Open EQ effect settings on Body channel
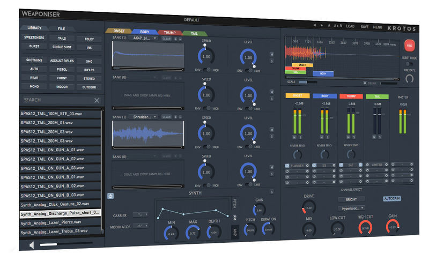This screenshot has height=261, width=429. click(x=334, y=166)
